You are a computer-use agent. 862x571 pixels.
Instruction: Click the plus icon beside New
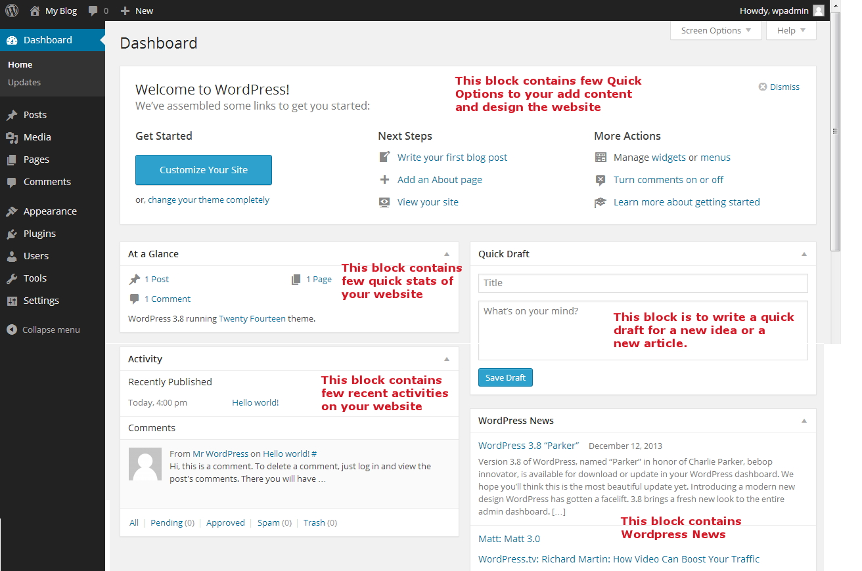point(125,11)
